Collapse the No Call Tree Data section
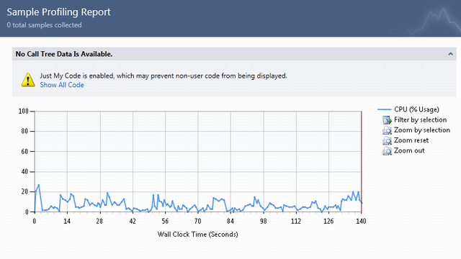 pos(450,54)
